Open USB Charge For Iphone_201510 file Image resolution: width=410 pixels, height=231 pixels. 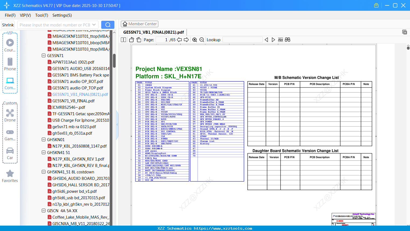coord(79,120)
